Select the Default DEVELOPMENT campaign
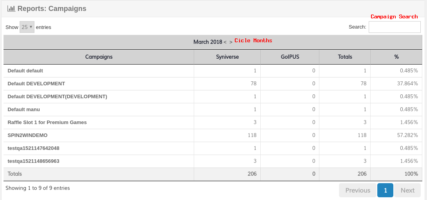The image size is (427, 200). 36,84
